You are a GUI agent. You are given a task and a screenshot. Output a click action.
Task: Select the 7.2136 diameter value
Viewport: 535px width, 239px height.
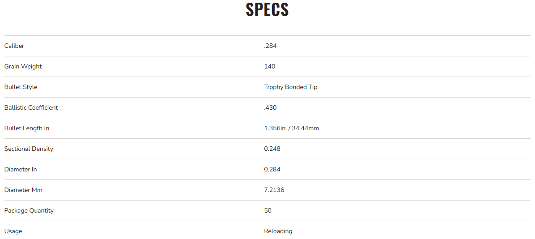point(274,190)
